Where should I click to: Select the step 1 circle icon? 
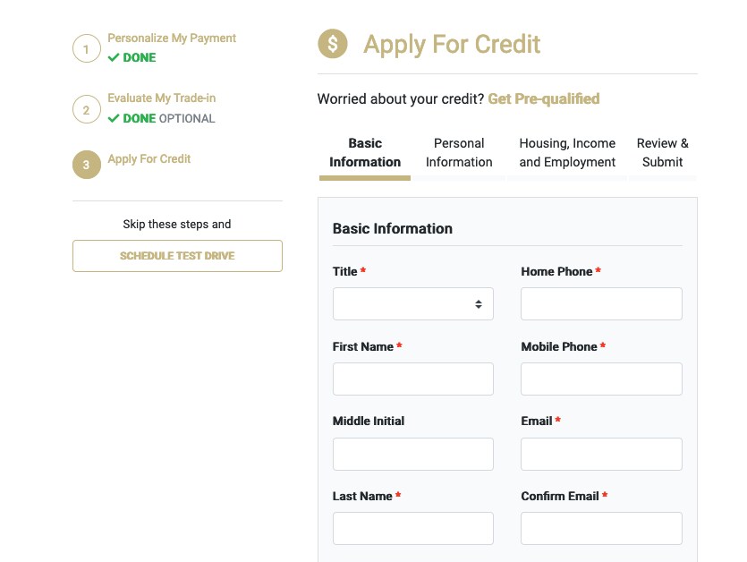tap(86, 48)
